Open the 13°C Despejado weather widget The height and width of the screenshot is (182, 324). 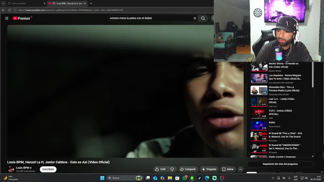point(10,178)
